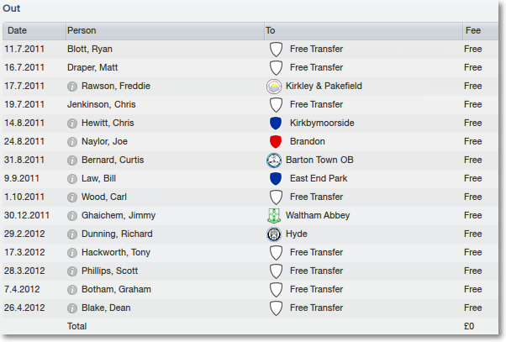The image size is (506, 342).
Task: Click the Barton Town OB club crest
Action: point(274,160)
